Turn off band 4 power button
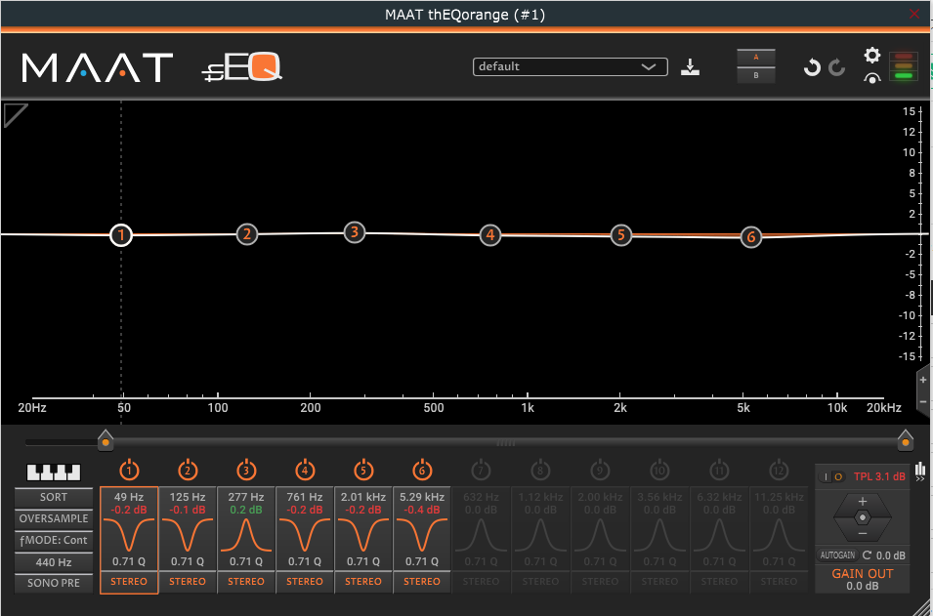 click(x=305, y=471)
